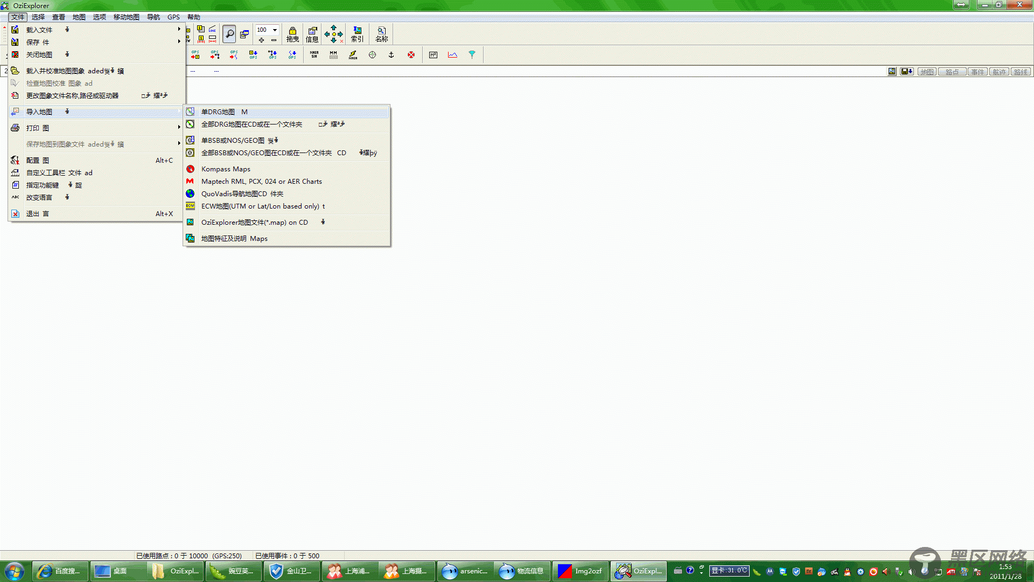Open the 导入地图 submenu entry

click(x=97, y=112)
